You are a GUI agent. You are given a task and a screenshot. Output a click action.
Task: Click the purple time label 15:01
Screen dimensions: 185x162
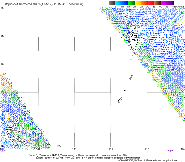click(x=3, y=151)
